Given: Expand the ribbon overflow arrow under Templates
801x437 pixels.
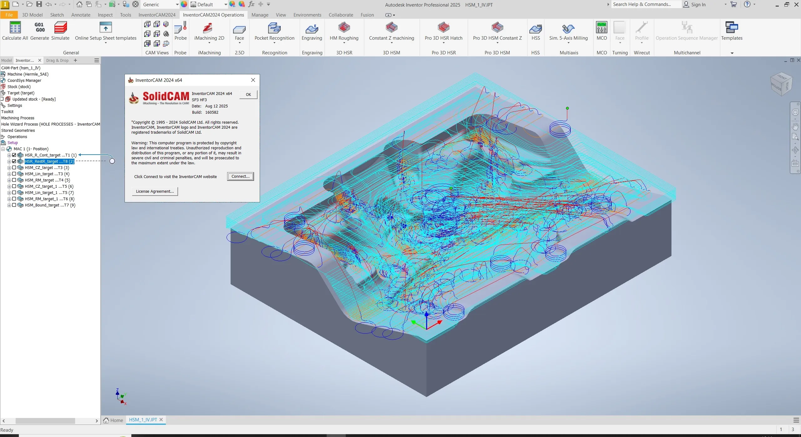Looking at the screenshot, I should 732,53.
